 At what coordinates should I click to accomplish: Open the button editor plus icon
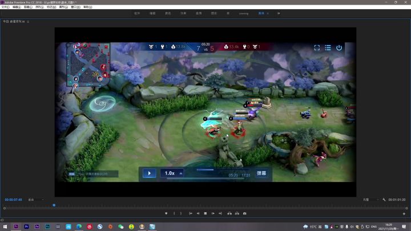tap(404, 214)
